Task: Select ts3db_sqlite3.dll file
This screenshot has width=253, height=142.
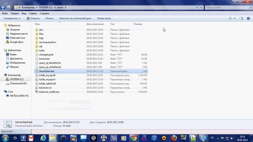Action: [x=47, y=84]
